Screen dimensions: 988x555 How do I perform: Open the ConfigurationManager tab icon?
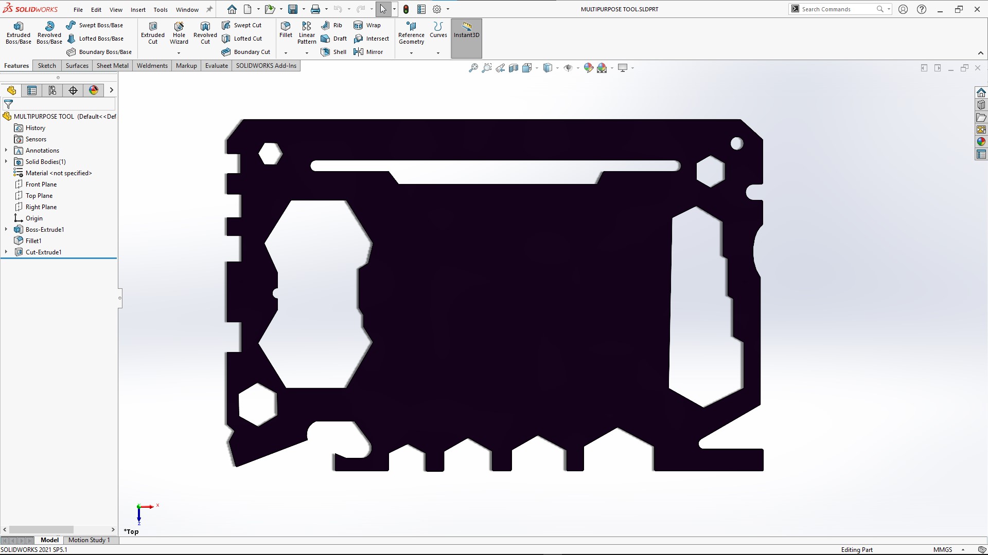click(x=52, y=90)
